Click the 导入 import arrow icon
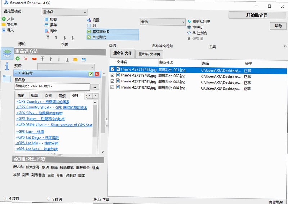Screen dimensions: 288x204 pyautogui.click(x=4, y=30)
